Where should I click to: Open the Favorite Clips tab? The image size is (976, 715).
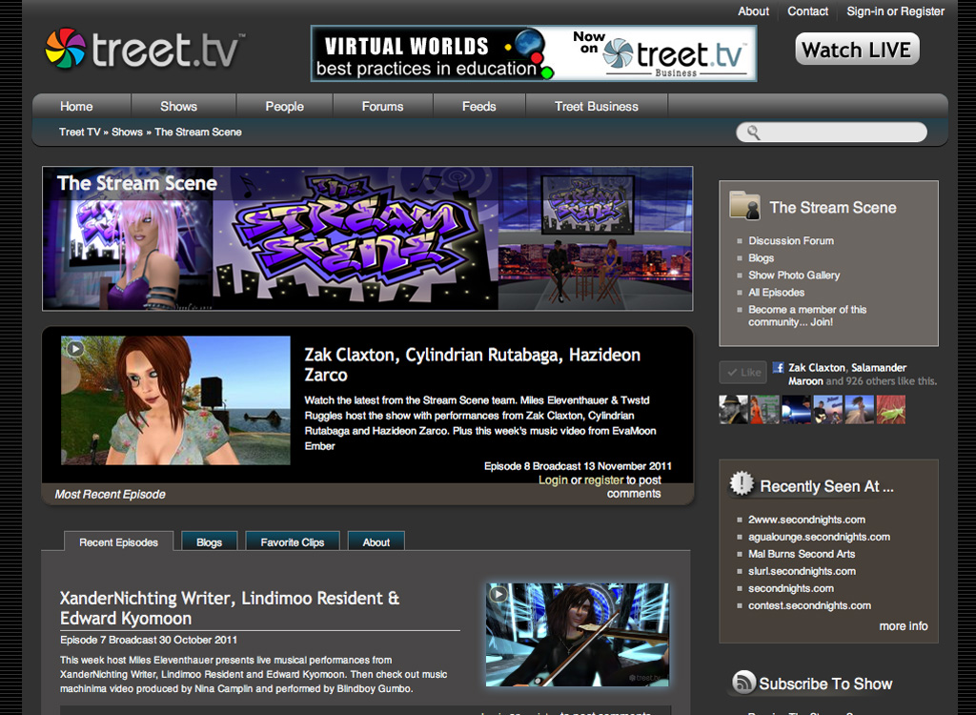293,541
